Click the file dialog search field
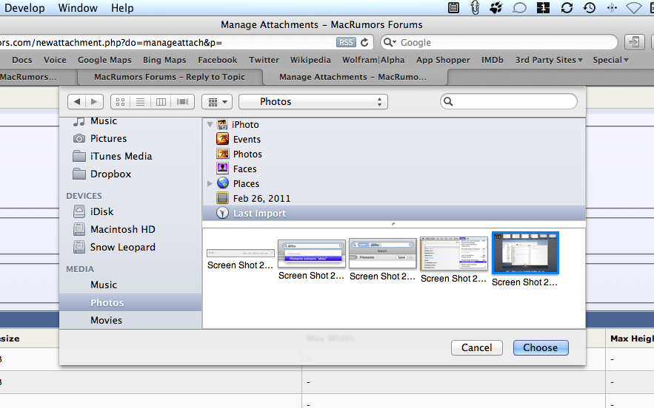The height and width of the screenshot is (408, 654). (x=508, y=101)
